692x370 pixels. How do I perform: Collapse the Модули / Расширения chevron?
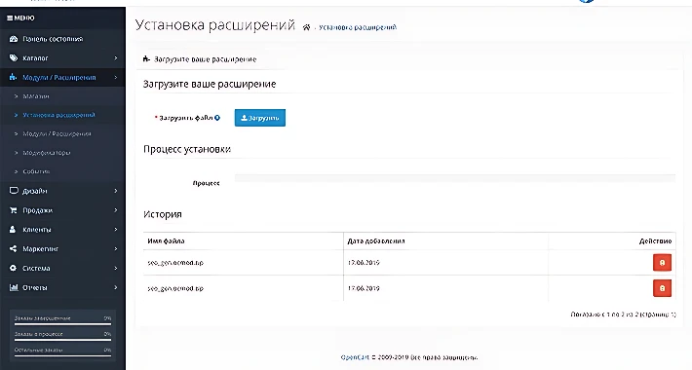pos(116,77)
